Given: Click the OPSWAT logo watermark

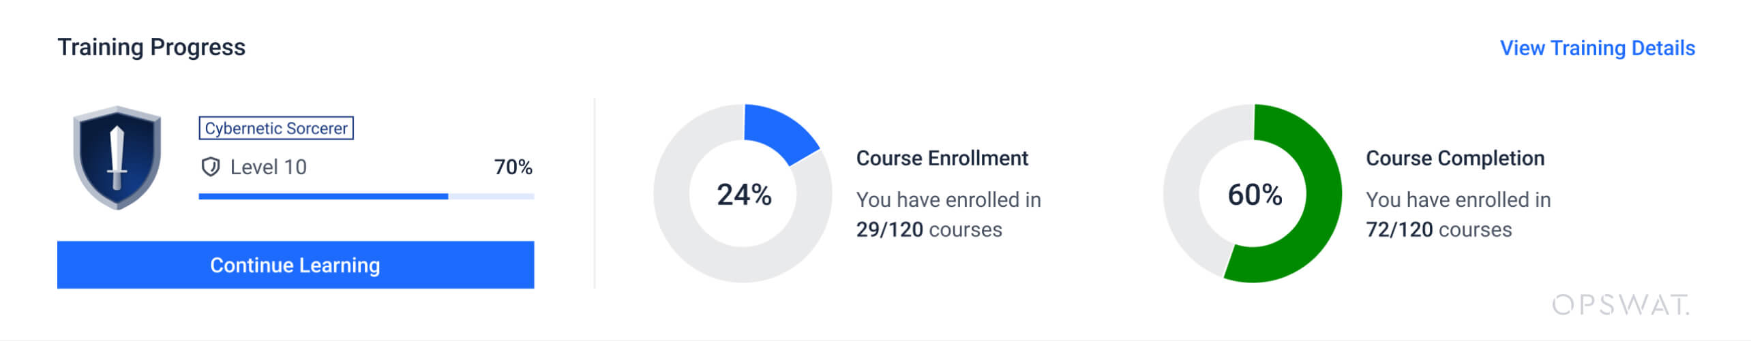Looking at the screenshot, I should (x=1620, y=304).
